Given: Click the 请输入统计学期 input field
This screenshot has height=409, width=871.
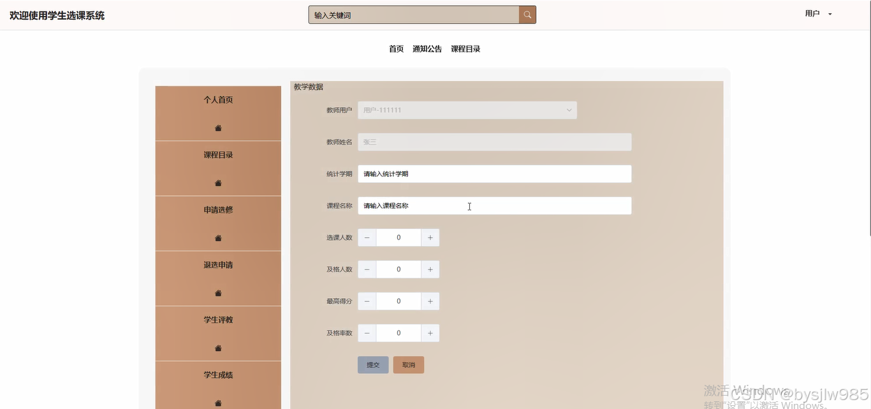Looking at the screenshot, I should click(x=494, y=173).
